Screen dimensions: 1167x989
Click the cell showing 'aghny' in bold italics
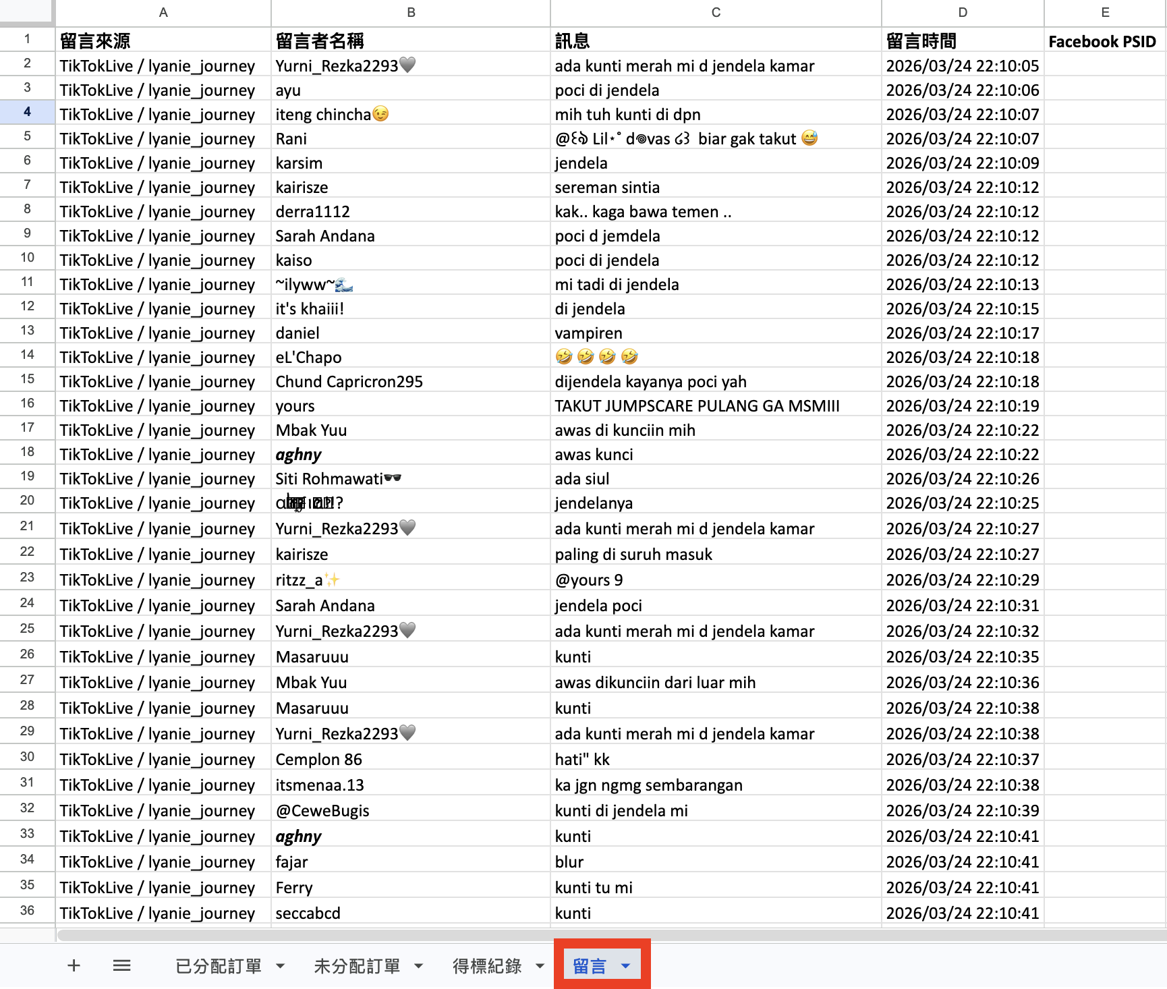point(298,454)
